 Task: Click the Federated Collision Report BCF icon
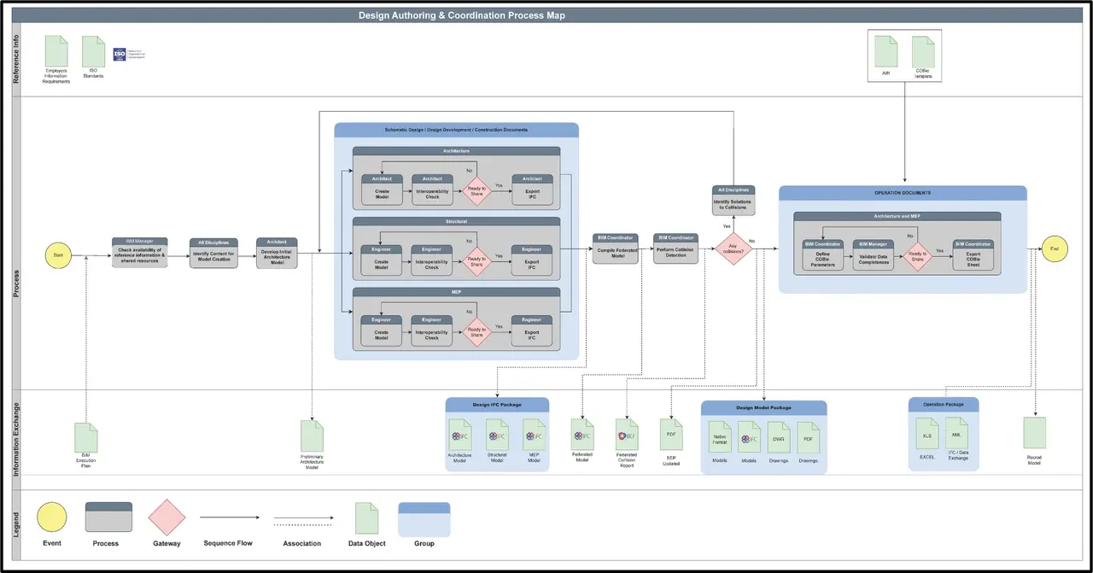(x=627, y=435)
